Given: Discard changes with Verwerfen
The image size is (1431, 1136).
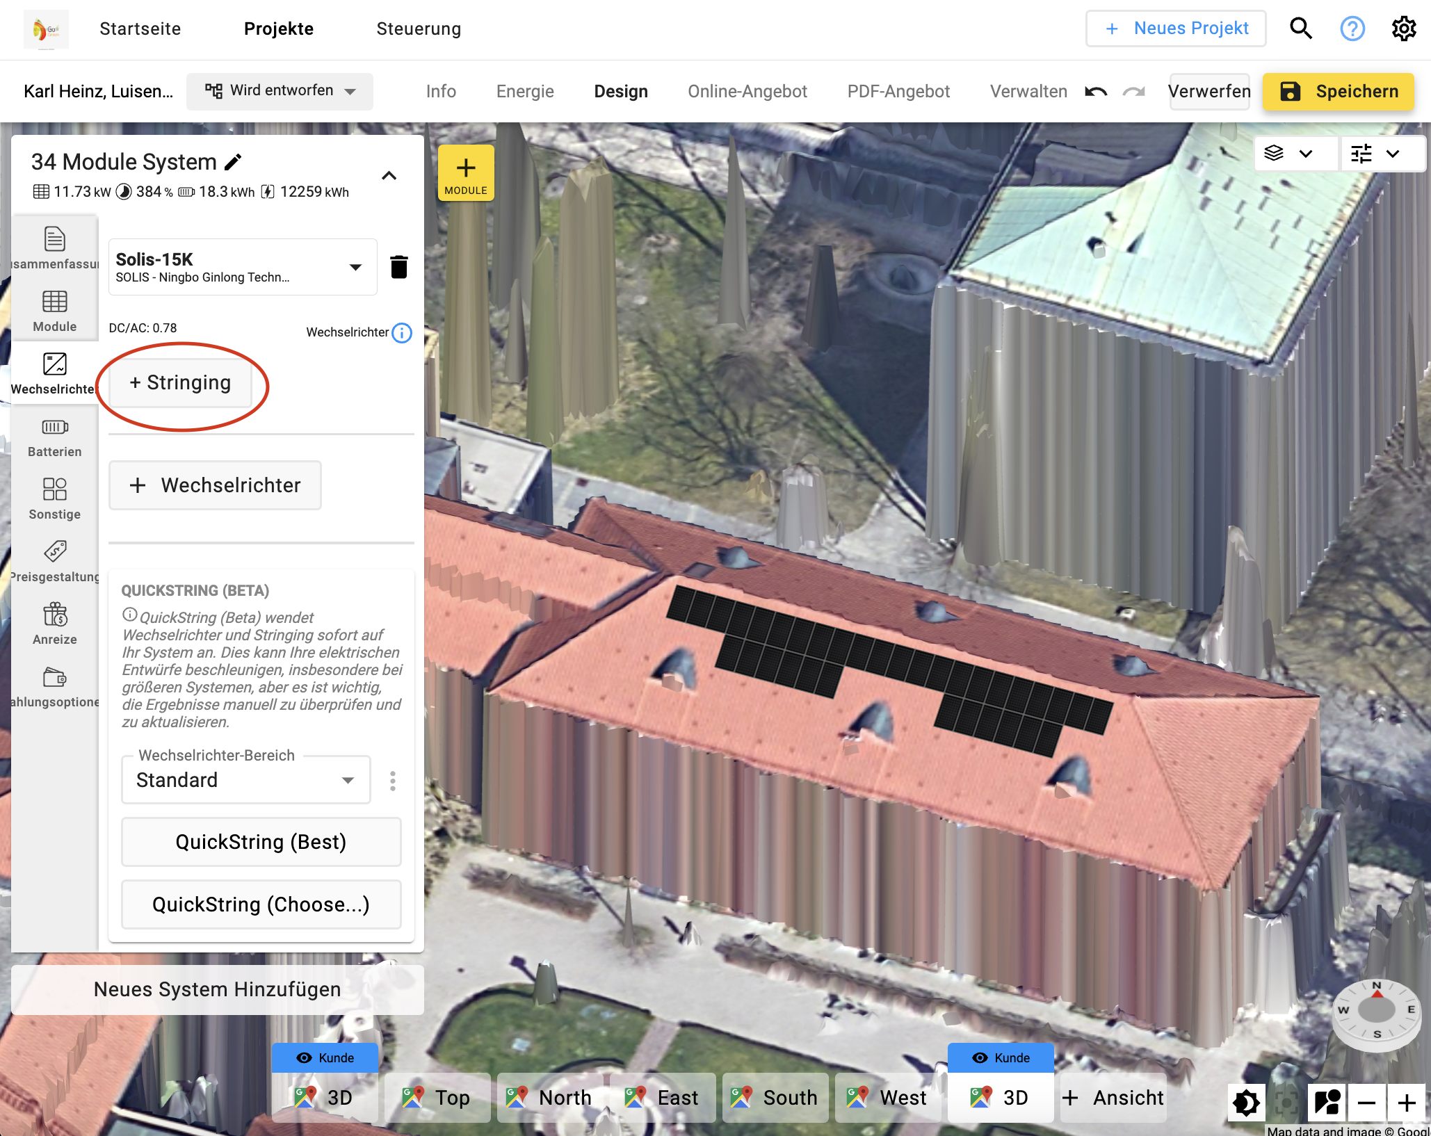Looking at the screenshot, I should click(1209, 91).
